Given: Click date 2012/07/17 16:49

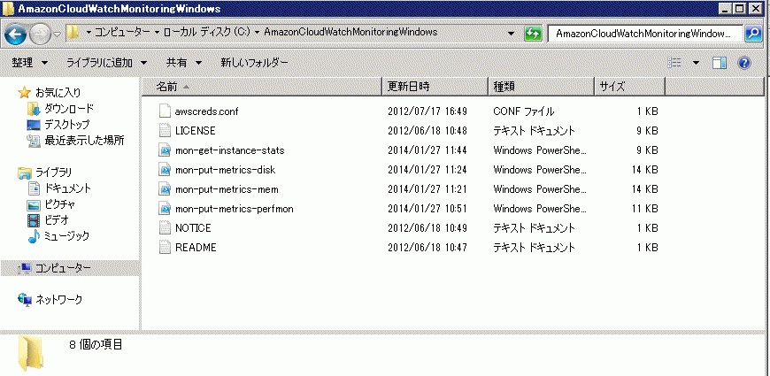Looking at the screenshot, I should [427, 111].
